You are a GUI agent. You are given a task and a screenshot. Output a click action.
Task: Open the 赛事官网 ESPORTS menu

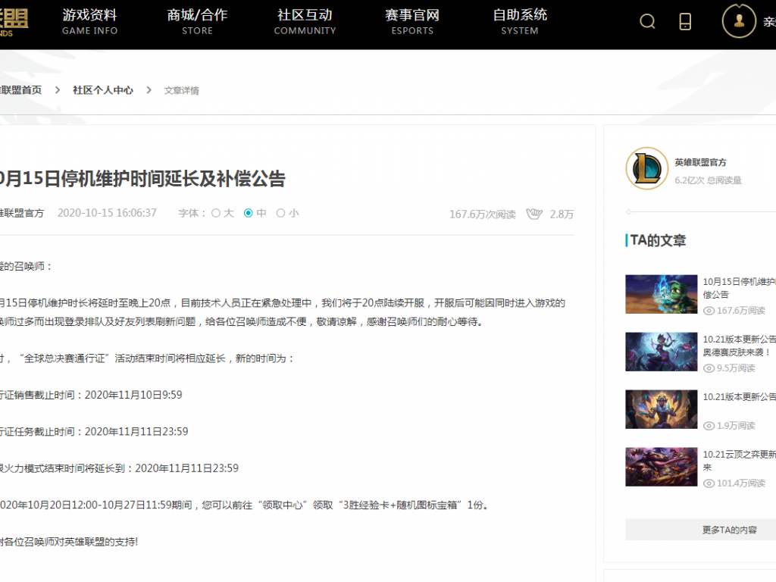coord(412,22)
